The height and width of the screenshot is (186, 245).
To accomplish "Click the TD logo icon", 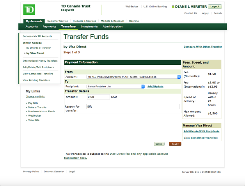I will [29, 9].
